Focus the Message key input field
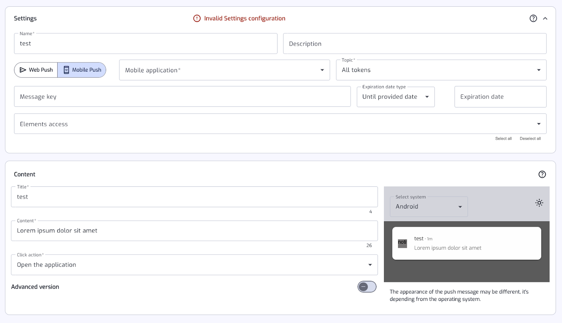The width and height of the screenshot is (562, 323). pyautogui.click(x=182, y=97)
